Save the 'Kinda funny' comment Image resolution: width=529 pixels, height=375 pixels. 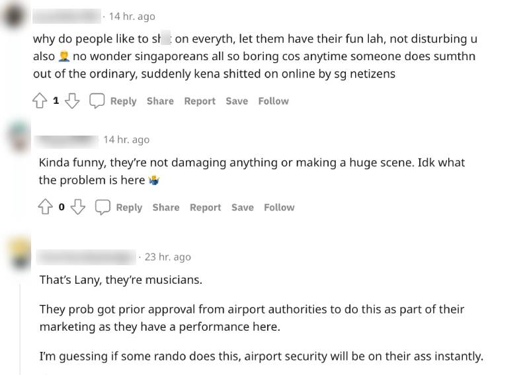(x=243, y=207)
